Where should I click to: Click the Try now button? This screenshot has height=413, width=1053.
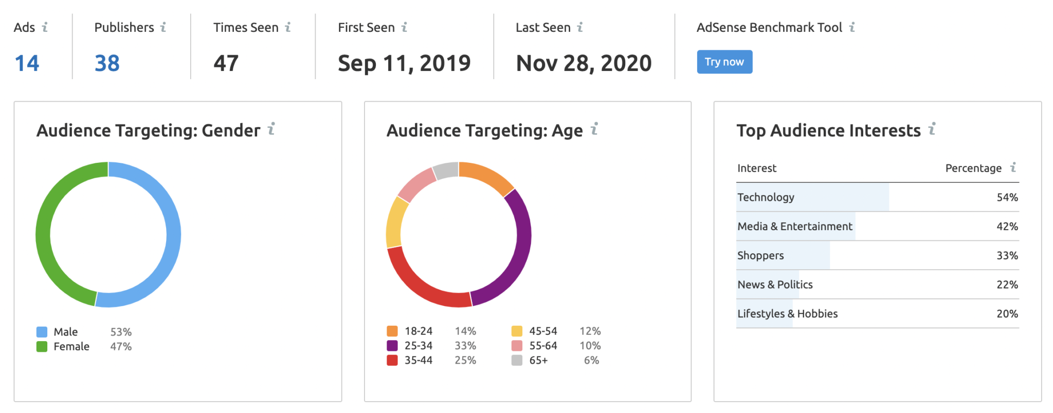click(x=724, y=62)
